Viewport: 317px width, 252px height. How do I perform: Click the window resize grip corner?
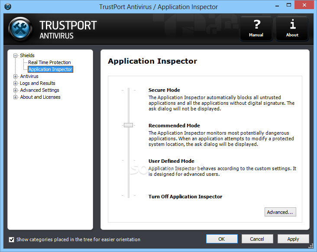(x=311, y=246)
